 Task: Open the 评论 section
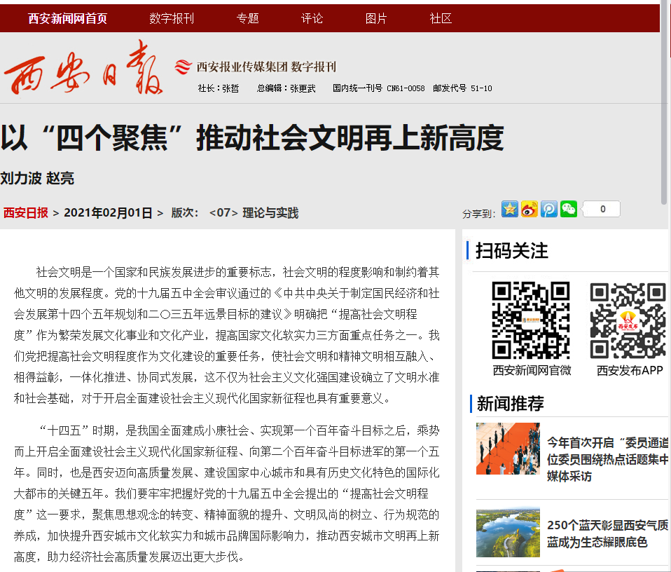[312, 18]
